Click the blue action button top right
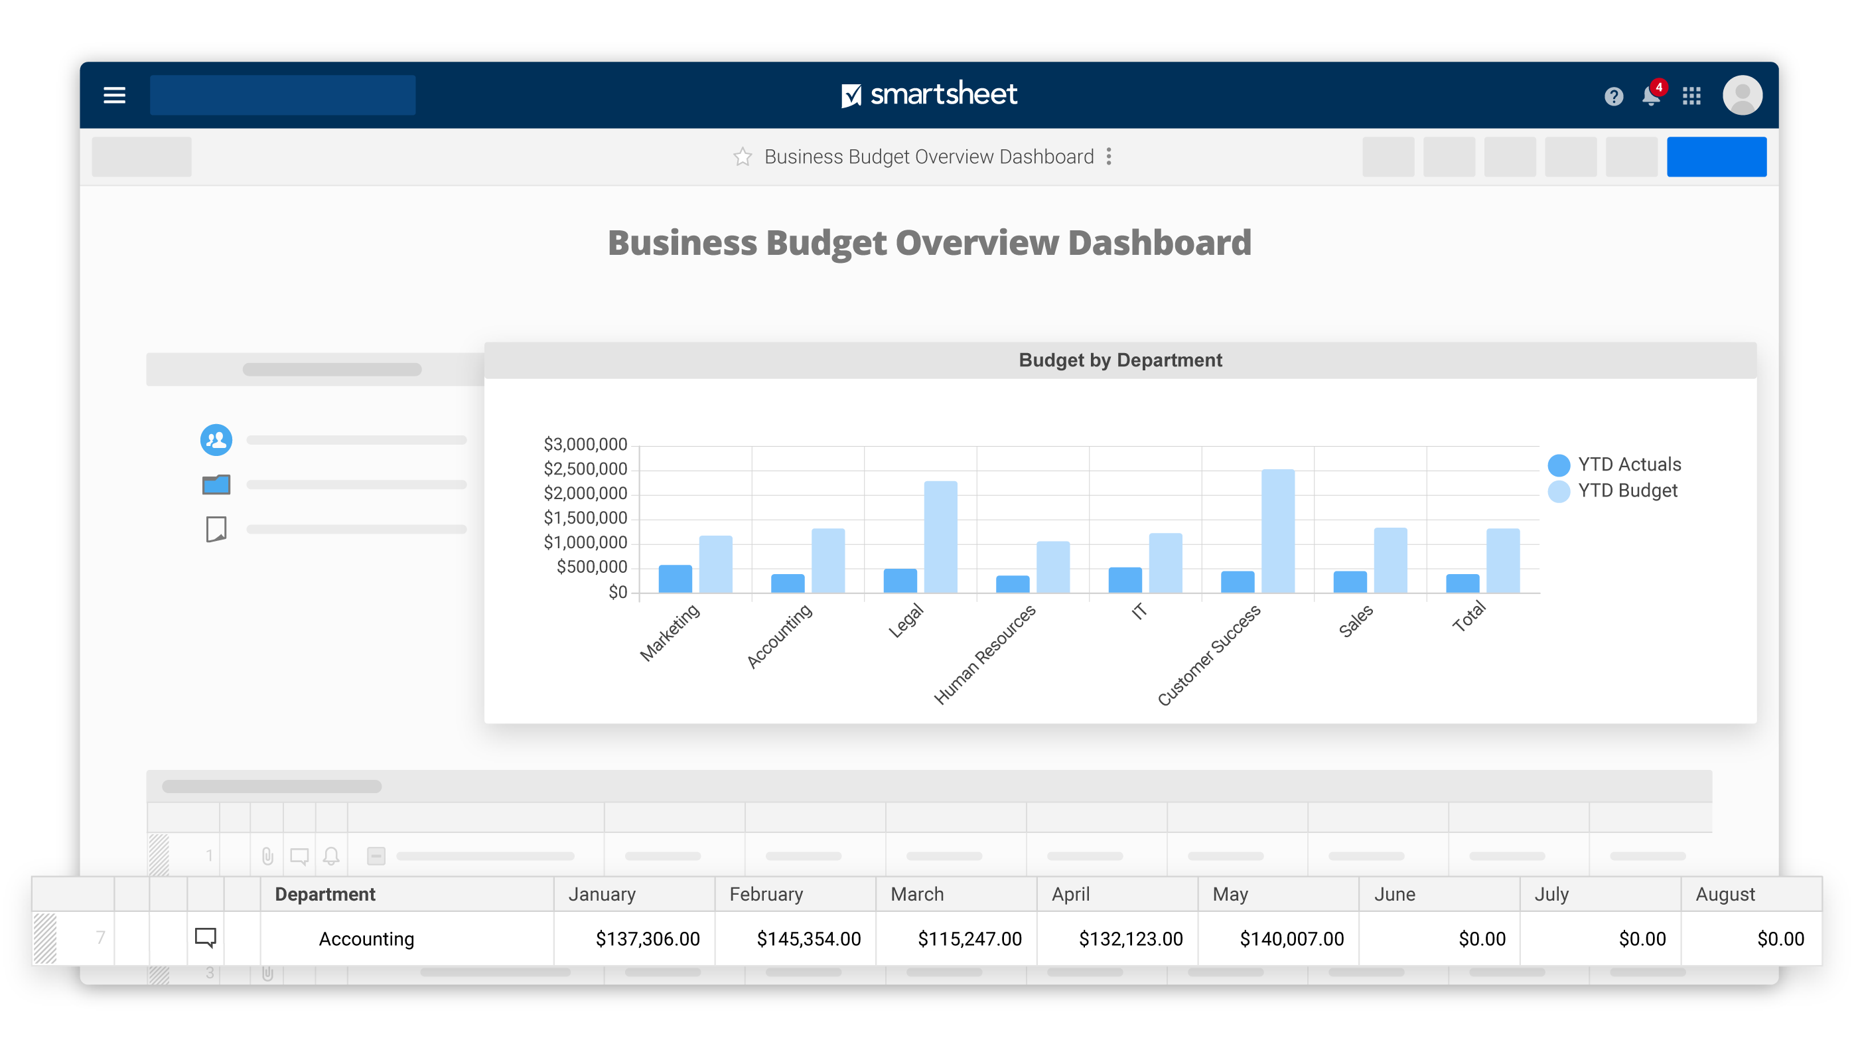Image resolution: width=1858 pixels, height=1046 pixels. (1717, 156)
